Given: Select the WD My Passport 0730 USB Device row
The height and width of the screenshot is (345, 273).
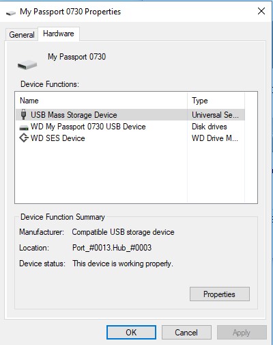Looking at the screenshot, I should tap(130, 127).
